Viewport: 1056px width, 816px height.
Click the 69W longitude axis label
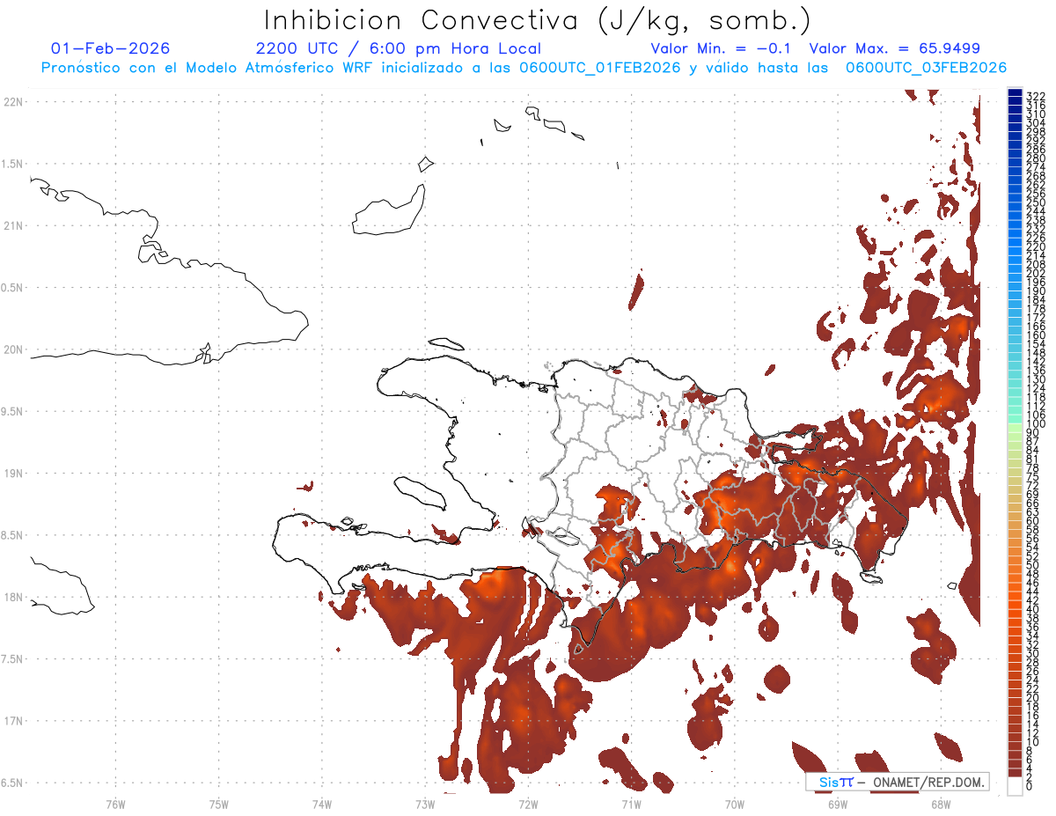(x=838, y=803)
